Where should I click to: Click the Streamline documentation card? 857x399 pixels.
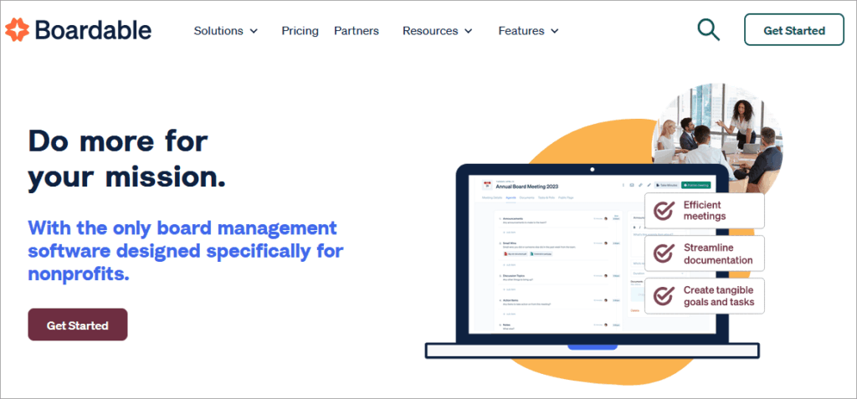point(705,253)
